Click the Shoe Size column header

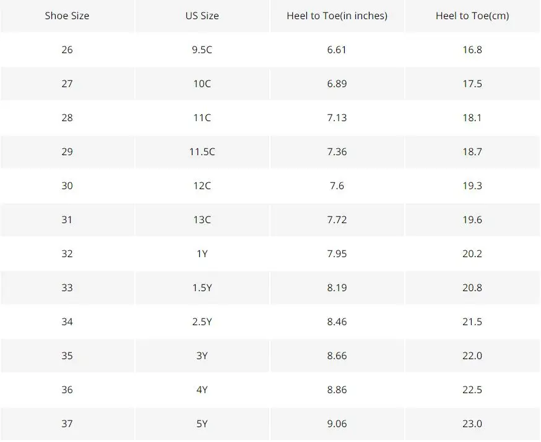click(67, 16)
